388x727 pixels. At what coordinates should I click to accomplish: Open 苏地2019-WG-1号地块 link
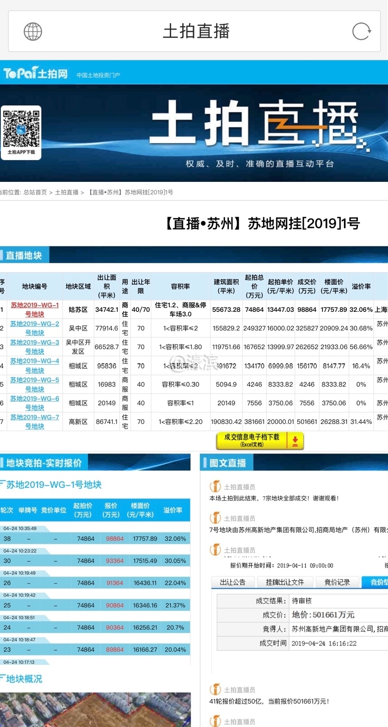pyautogui.click(x=34, y=309)
